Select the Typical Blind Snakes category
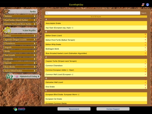 tap(20, 71)
